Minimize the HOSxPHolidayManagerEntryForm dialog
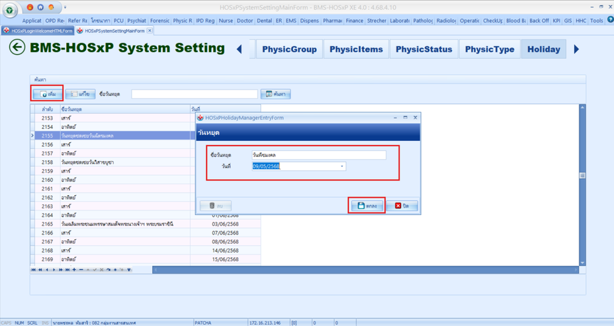614x326 pixels. point(396,118)
